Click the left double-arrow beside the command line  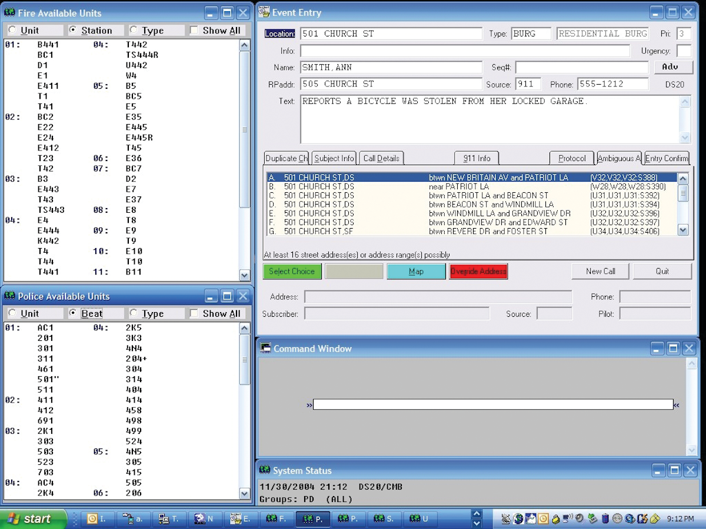(309, 405)
